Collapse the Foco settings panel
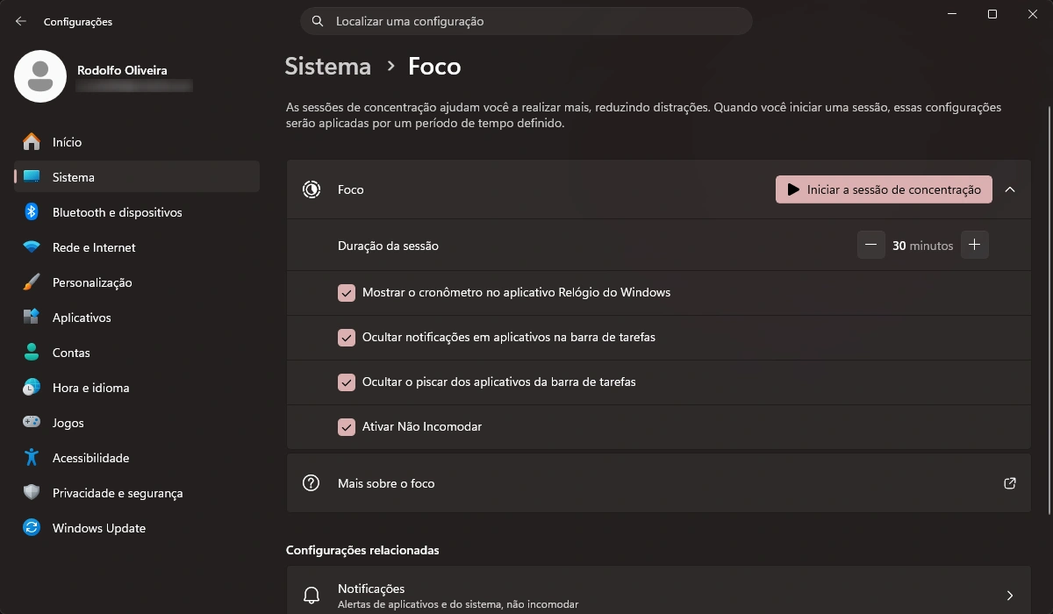The image size is (1053, 614). pyautogui.click(x=1010, y=189)
